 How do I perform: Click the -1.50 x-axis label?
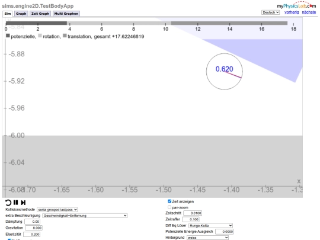pos(164,190)
